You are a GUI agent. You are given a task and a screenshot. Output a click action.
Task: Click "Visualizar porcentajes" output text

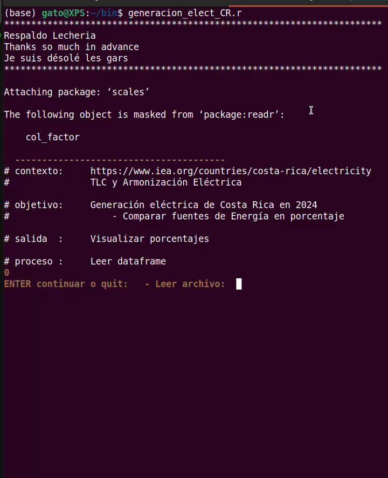point(149,238)
